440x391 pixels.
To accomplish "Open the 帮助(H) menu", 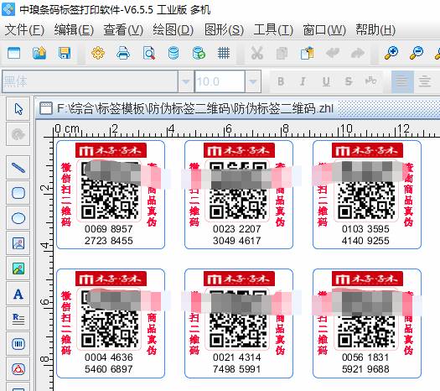I will coord(375,29).
